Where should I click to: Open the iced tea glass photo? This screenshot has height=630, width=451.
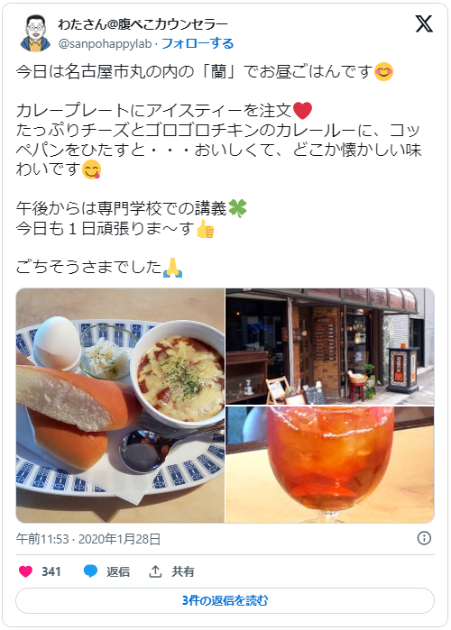(x=329, y=464)
